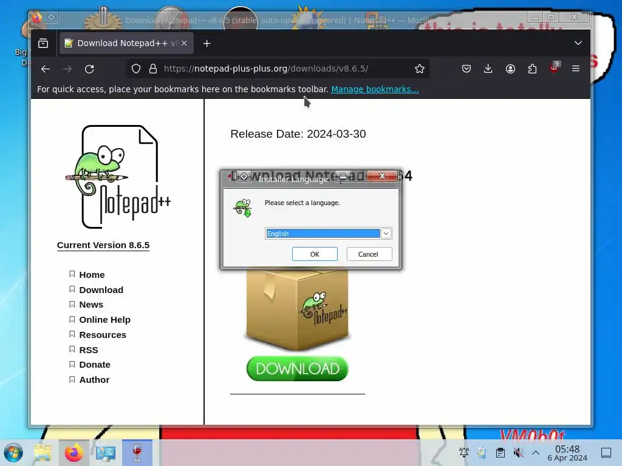
Task: Click the Firefox forward arrow
Action: click(67, 69)
